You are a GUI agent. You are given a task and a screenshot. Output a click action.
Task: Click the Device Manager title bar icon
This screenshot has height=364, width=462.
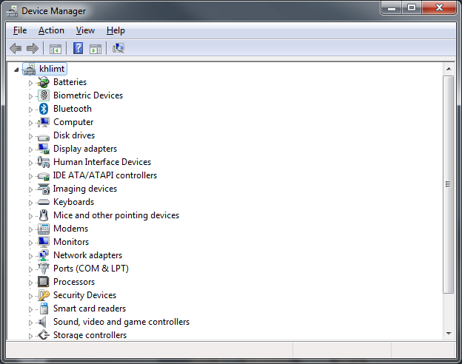(x=12, y=11)
